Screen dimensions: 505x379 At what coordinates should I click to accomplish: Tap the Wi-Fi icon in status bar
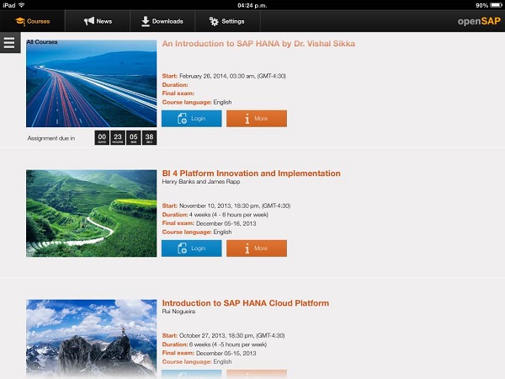[22, 5]
